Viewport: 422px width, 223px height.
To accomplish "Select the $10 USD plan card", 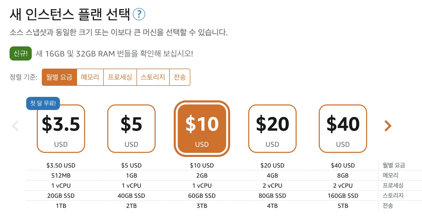I will point(202,129).
